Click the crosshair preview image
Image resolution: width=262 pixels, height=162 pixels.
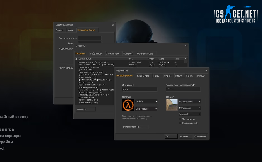172,105
